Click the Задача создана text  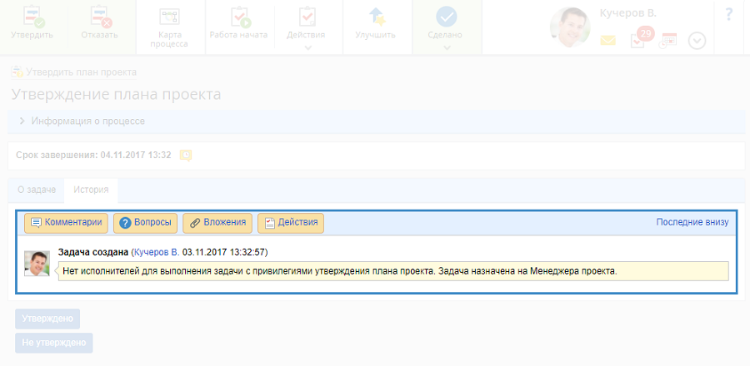tap(93, 251)
